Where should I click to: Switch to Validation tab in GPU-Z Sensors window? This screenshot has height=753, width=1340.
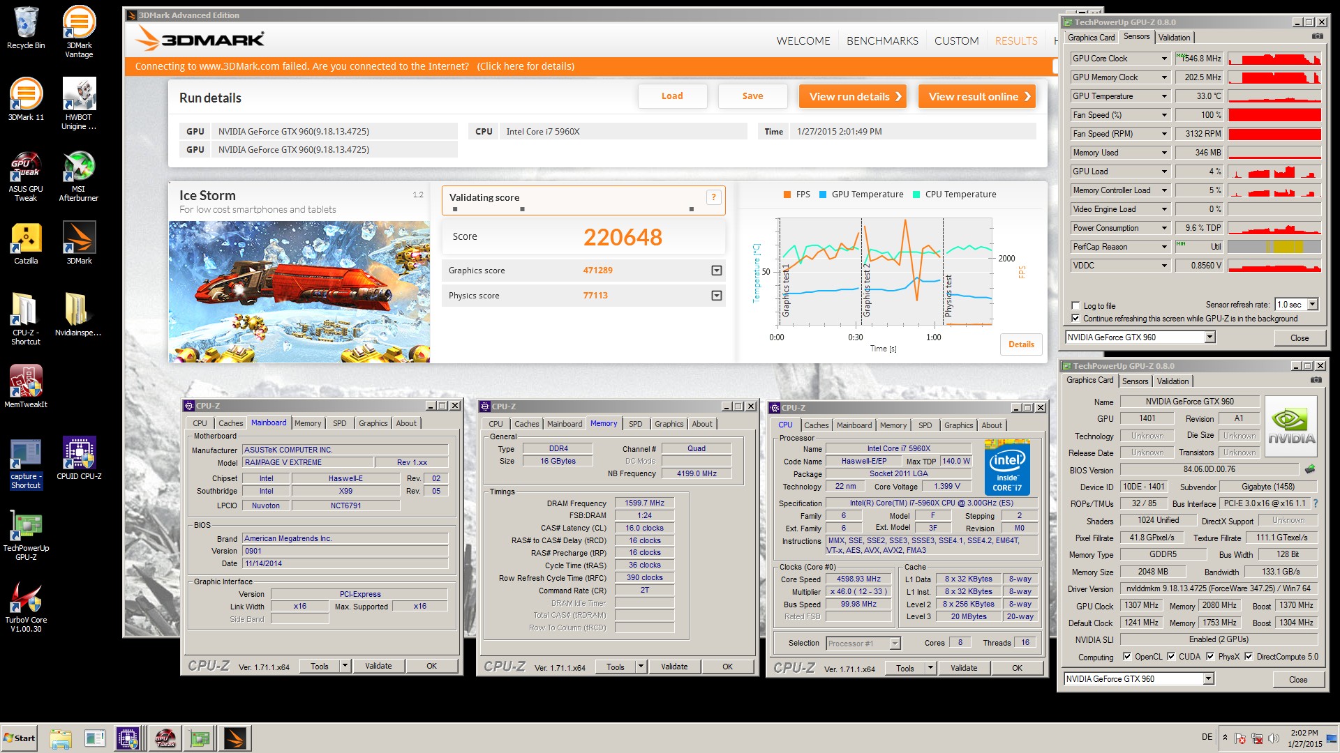1175,38
